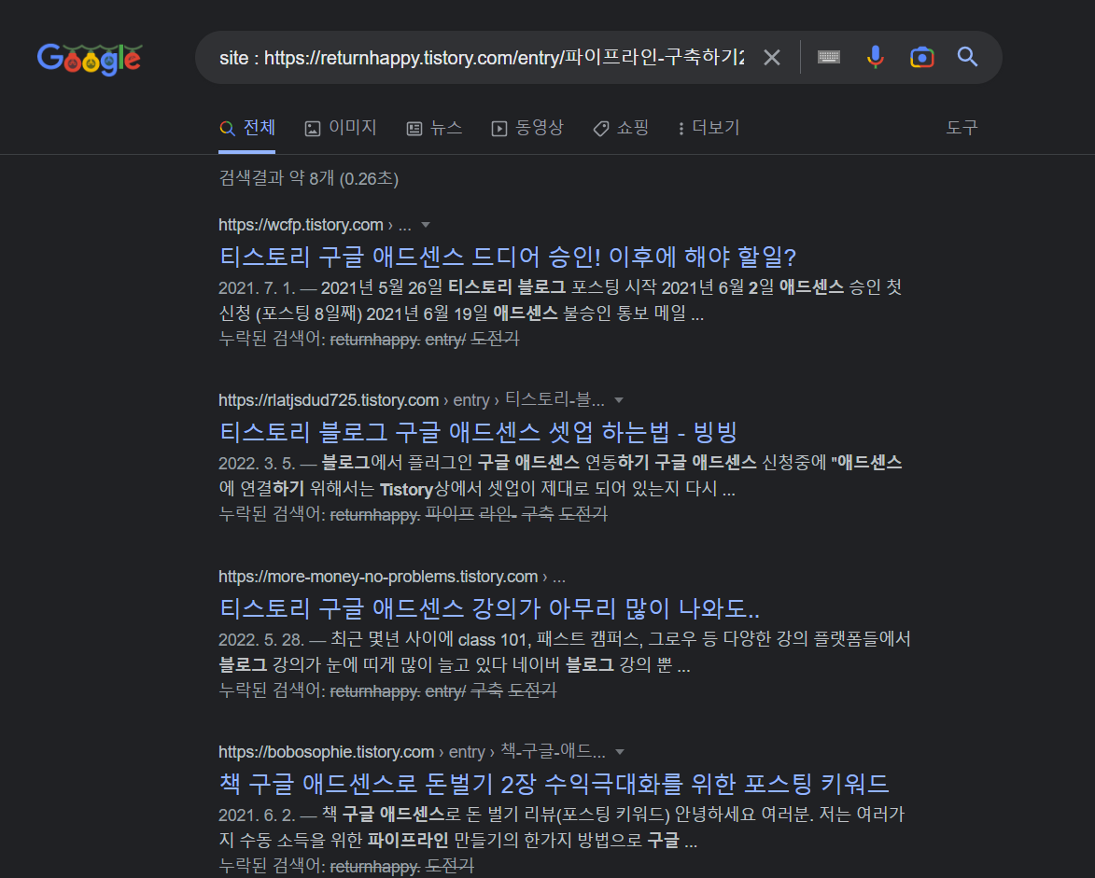Click the Google holiday logo
This screenshot has width=1095, height=878.
click(90, 59)
